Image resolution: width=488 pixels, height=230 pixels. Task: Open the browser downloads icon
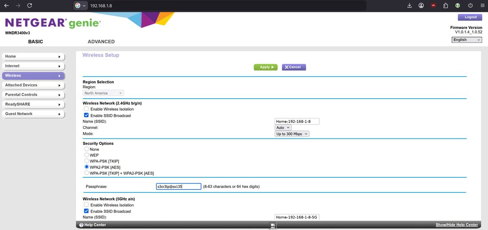[x=409, y=6]
